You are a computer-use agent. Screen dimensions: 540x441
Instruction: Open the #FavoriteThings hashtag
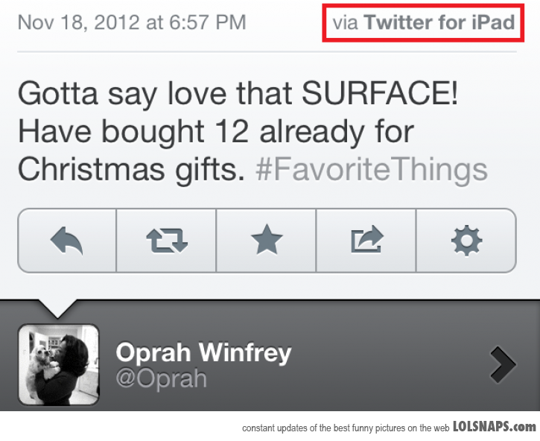[x=371, y=169]
